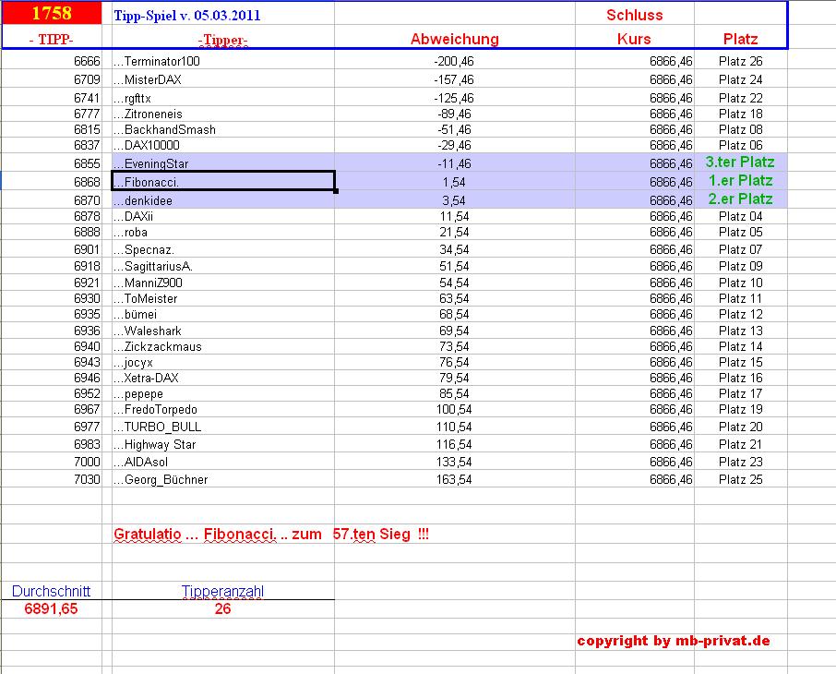836x674 pixels.
Task: Click the 'Kurs' header cell
Action: (x=635, y=39)
